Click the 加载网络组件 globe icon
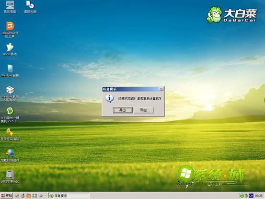This screenshot has width=265, height=199. pos(10,155)
